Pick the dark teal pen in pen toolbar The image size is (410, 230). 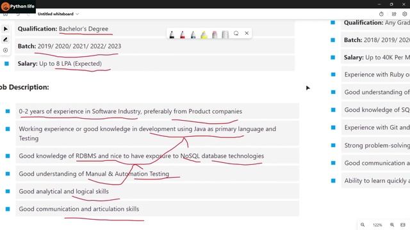[x=193, y=34]
